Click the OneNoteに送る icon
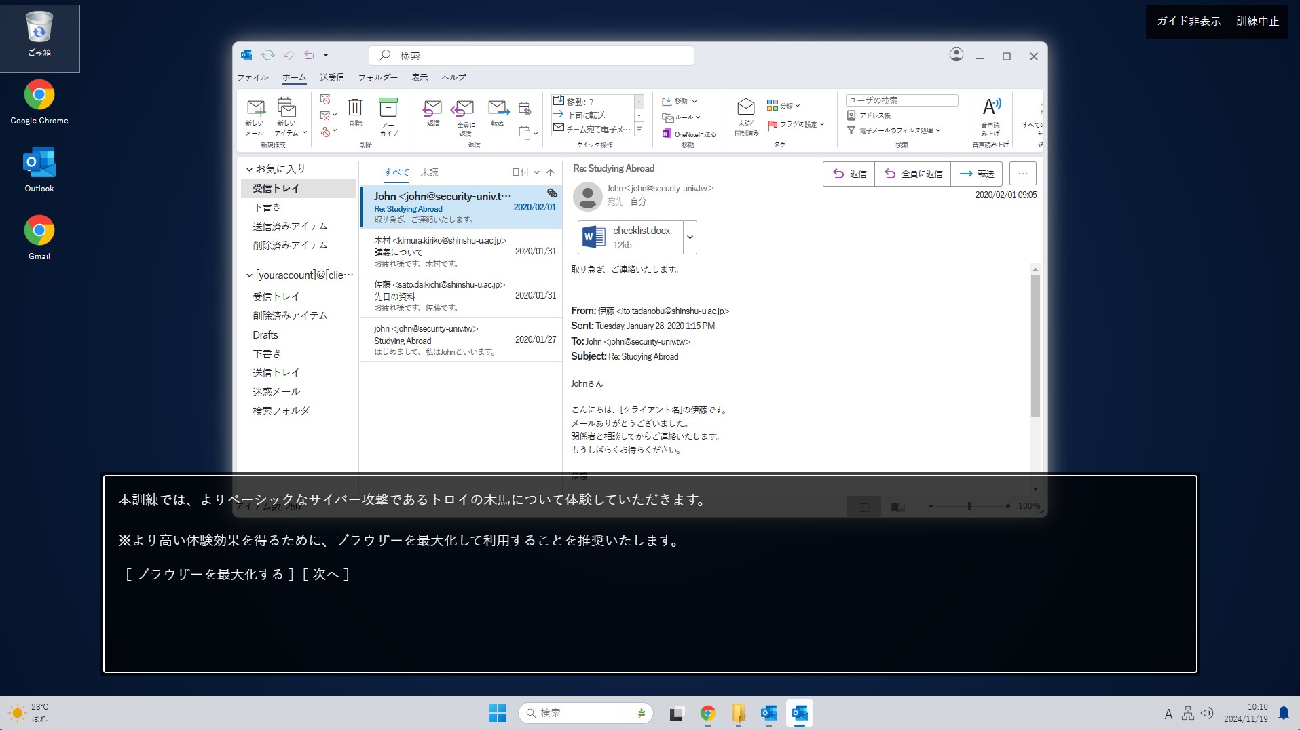Image resolution: width=1300 pixels, height=730 pixels. [x=667, y=134]
